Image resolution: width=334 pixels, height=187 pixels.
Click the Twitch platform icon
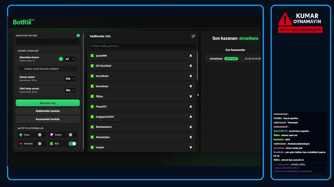tap(52, 135)
